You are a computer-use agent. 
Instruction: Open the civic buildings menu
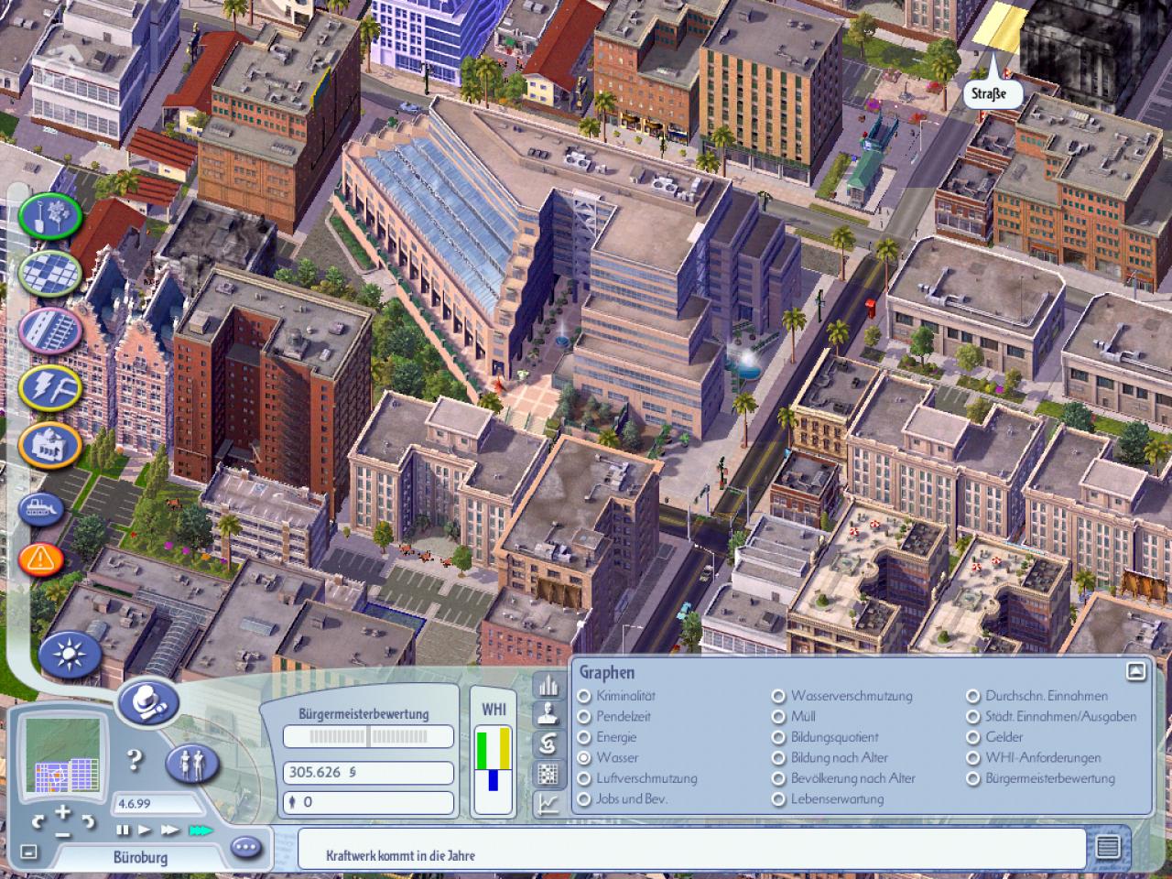pyautogui.click(x=49, y=445)
